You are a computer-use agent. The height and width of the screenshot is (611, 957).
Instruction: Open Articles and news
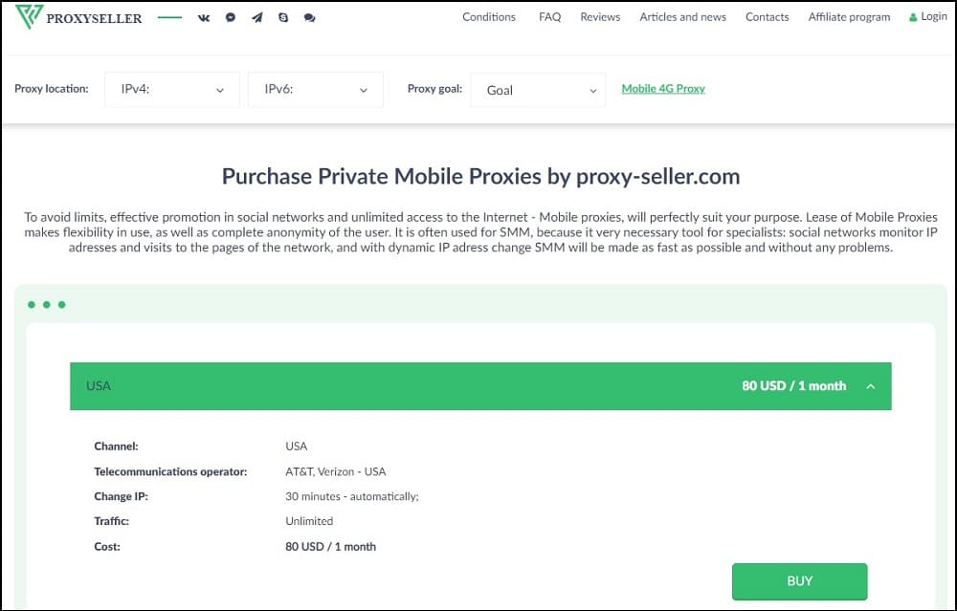tap(683, 17)
